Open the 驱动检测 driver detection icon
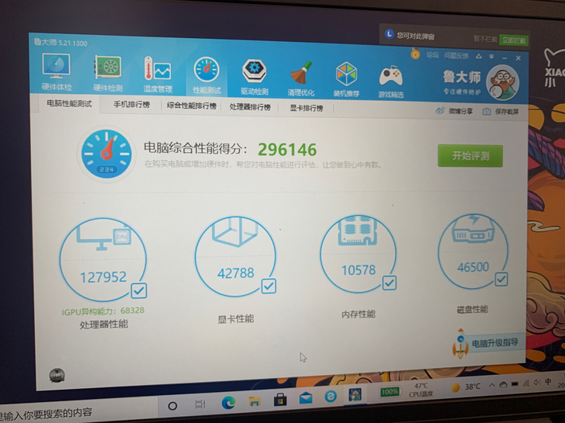The height and width of the screenshot is (423, 565). [x=255, y=77]
